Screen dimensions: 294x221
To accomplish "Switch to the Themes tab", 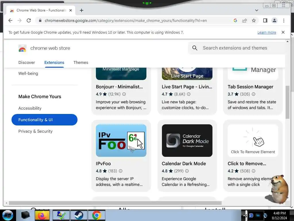I will 81,62.
